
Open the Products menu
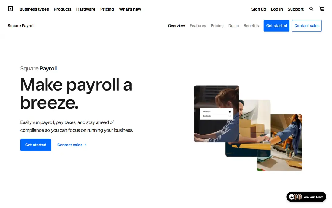(x=62, y=9)
